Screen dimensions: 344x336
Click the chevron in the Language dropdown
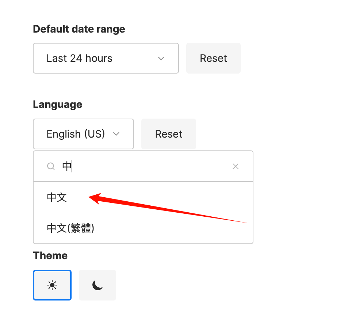(116, 134)
